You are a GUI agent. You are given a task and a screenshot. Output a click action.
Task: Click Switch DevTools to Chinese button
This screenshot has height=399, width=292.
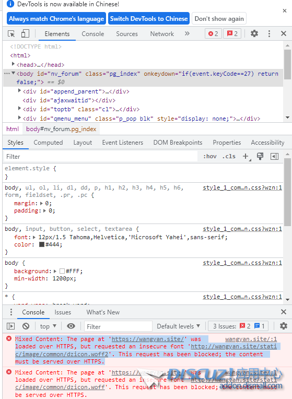click(149, 19)
